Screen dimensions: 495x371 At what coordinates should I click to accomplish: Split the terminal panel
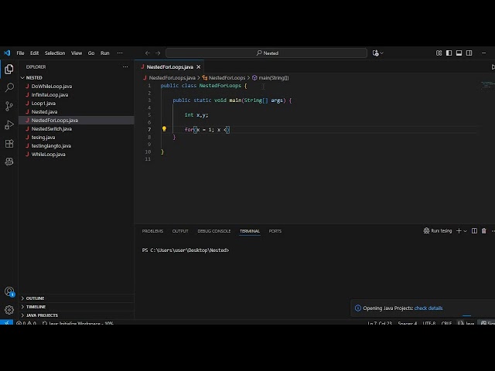474,231
